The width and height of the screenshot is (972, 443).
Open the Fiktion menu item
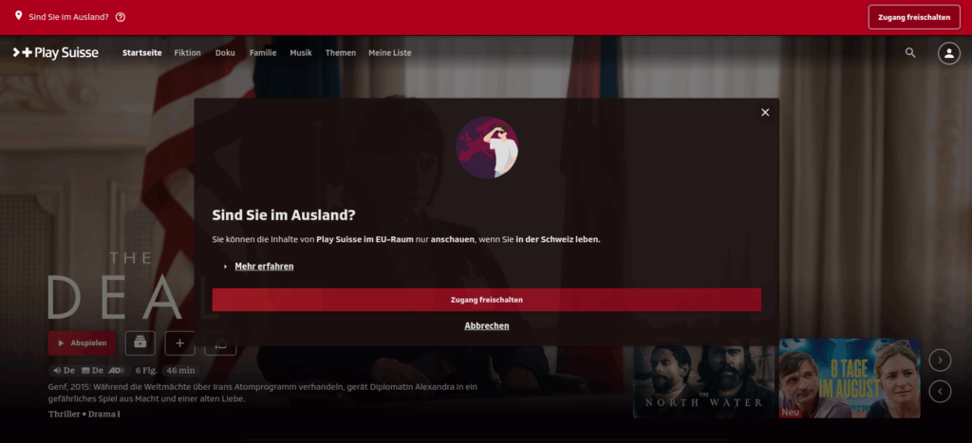pyautogui.click(x=188, y=53)
